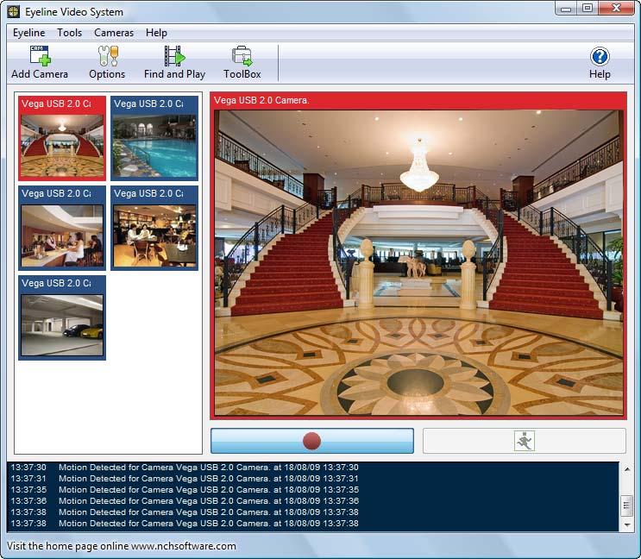The width and height of the screenshot is (641, 559).
Task: Launch Find and Play tool
Action: (x=174, y=62)
